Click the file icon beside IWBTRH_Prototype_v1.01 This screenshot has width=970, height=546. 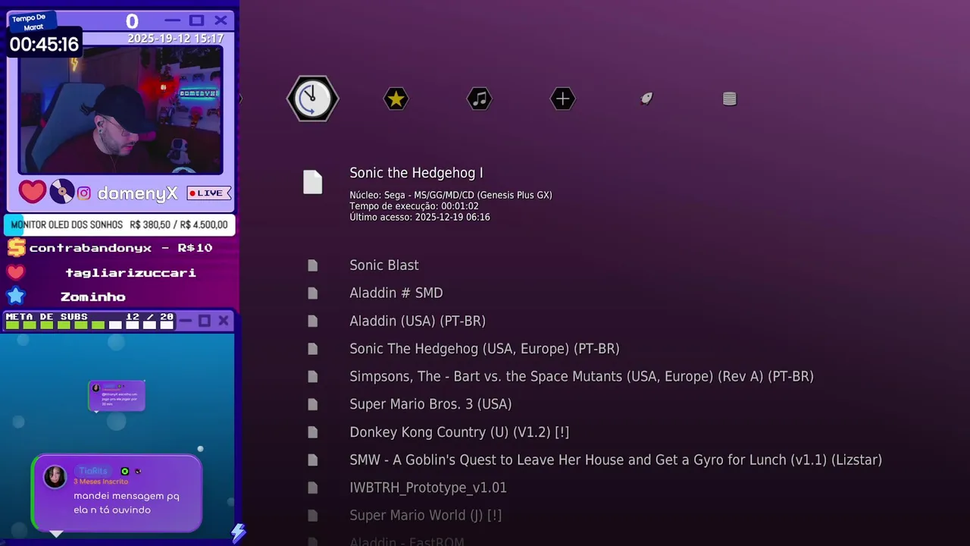click(x=312, y=488)
